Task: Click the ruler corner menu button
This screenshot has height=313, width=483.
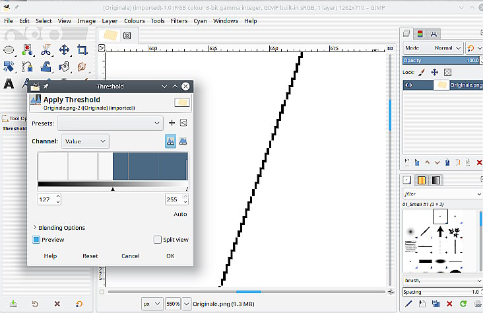Action: tap(102, 48)
